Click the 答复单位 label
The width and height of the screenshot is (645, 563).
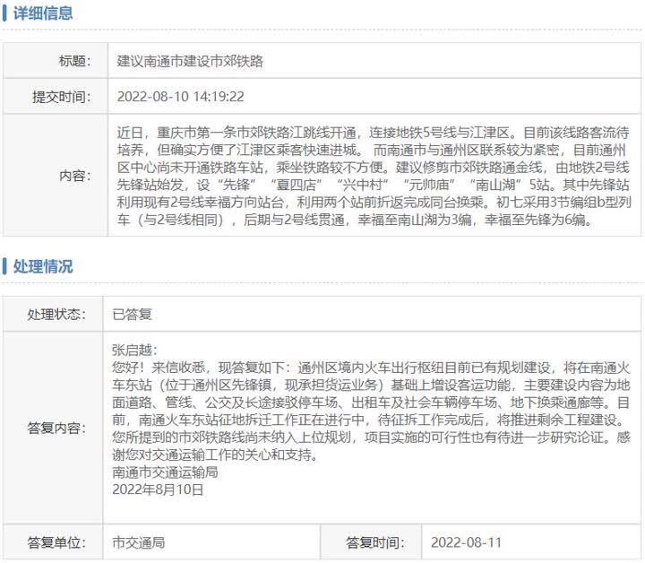pyautogui.click(x=56, y=542)
